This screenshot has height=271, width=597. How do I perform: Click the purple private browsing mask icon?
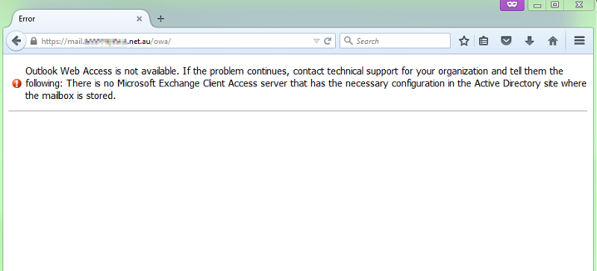(512, 5)
